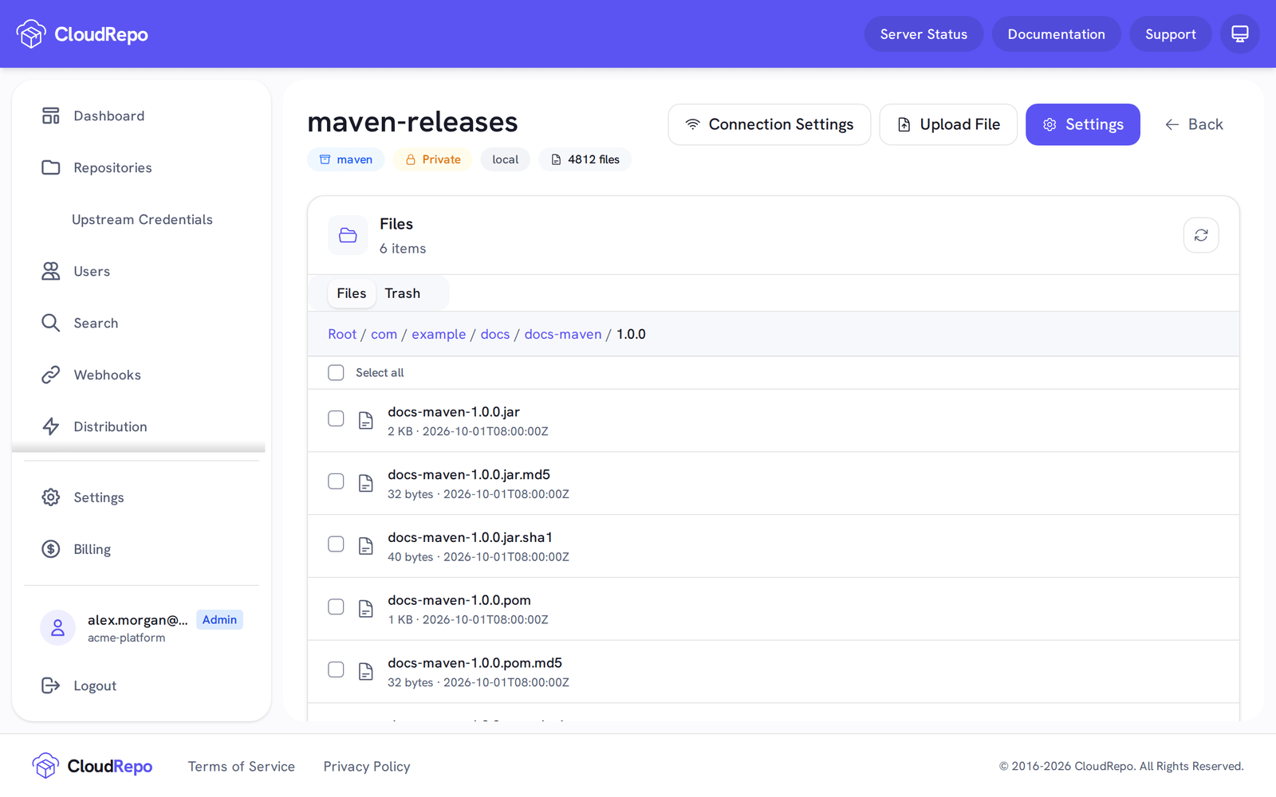The image size is (1276, 797).
Task: Tick checkbox for docs-maven-1.0.0.jar.md5
Action: point(336,481)
